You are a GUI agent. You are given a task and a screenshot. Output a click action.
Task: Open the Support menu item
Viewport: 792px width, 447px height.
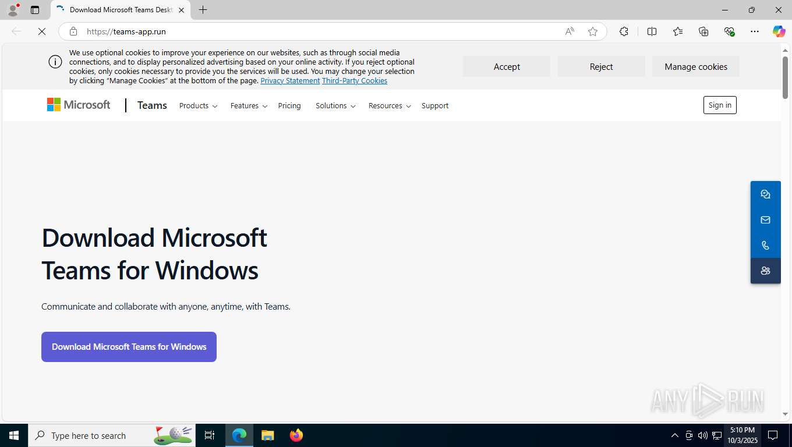tap(435, 106)
